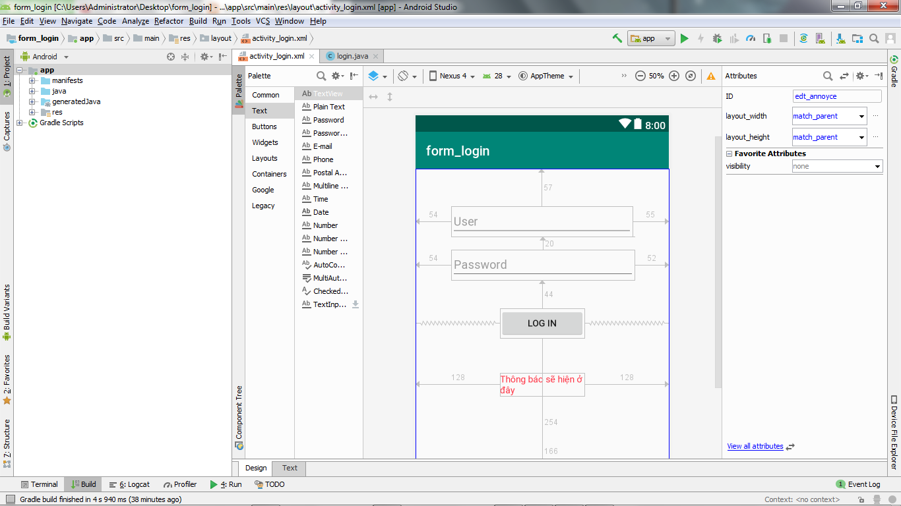Expand the res folder node
Screen dimensions: 901x506
coord(32,112)
